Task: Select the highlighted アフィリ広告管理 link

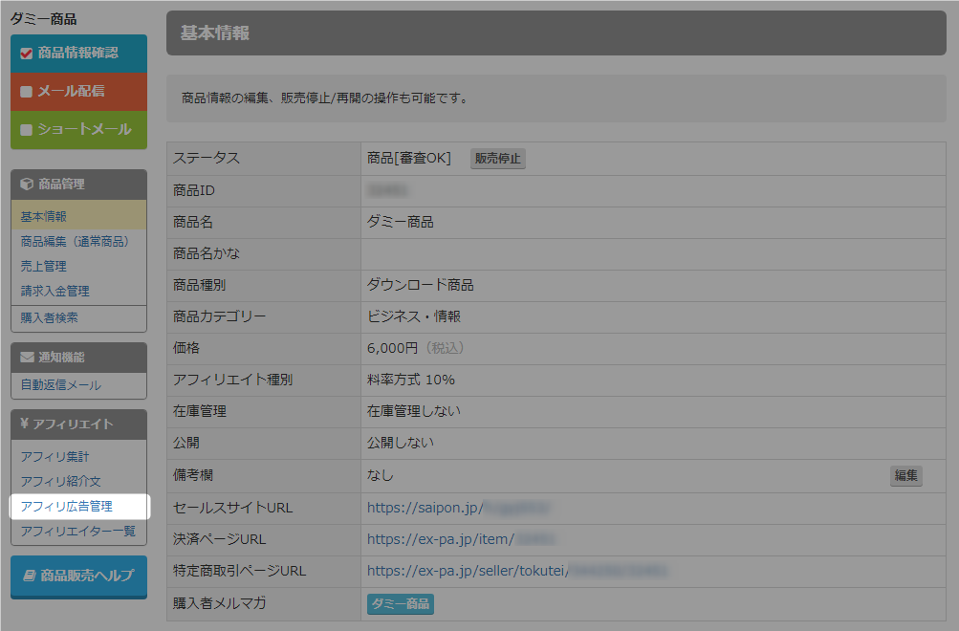Action: (67, 507)
